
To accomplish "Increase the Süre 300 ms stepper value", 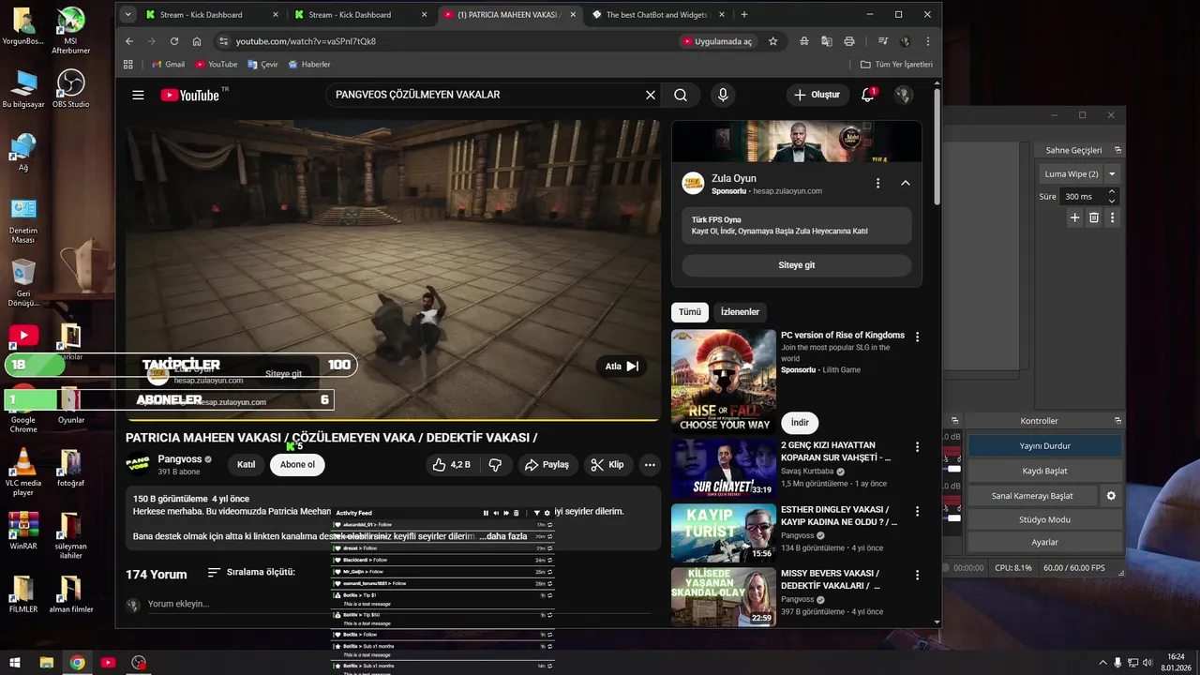I will pos(1112,192).
